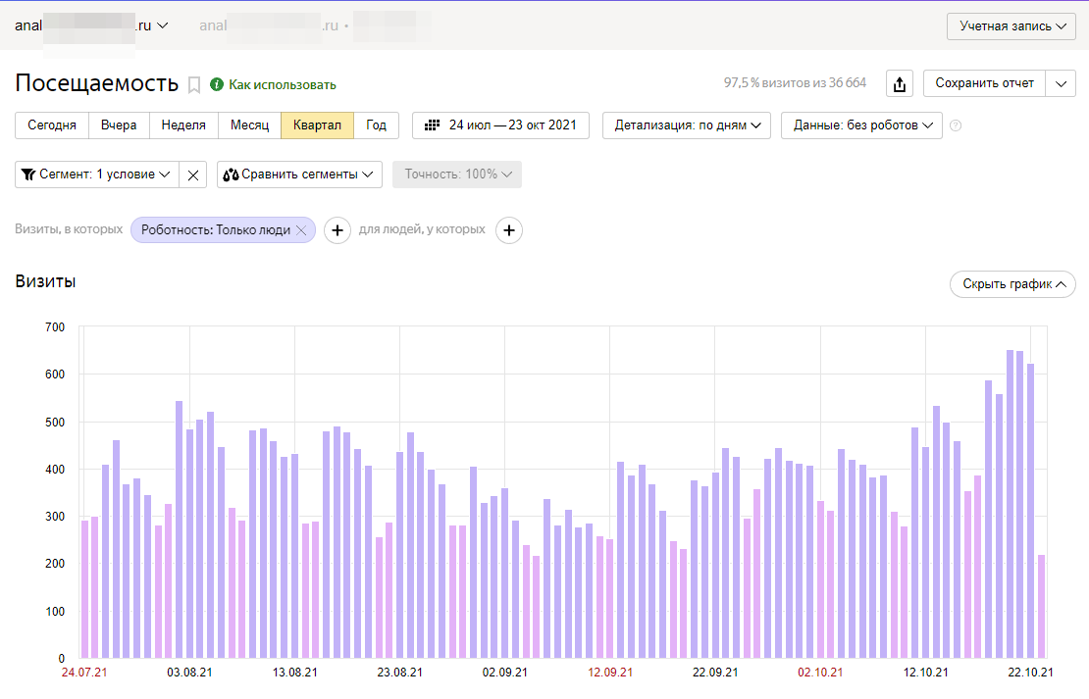Select the Сегодня period
This screenshot has width=1089, height=699.
[52, 125]
